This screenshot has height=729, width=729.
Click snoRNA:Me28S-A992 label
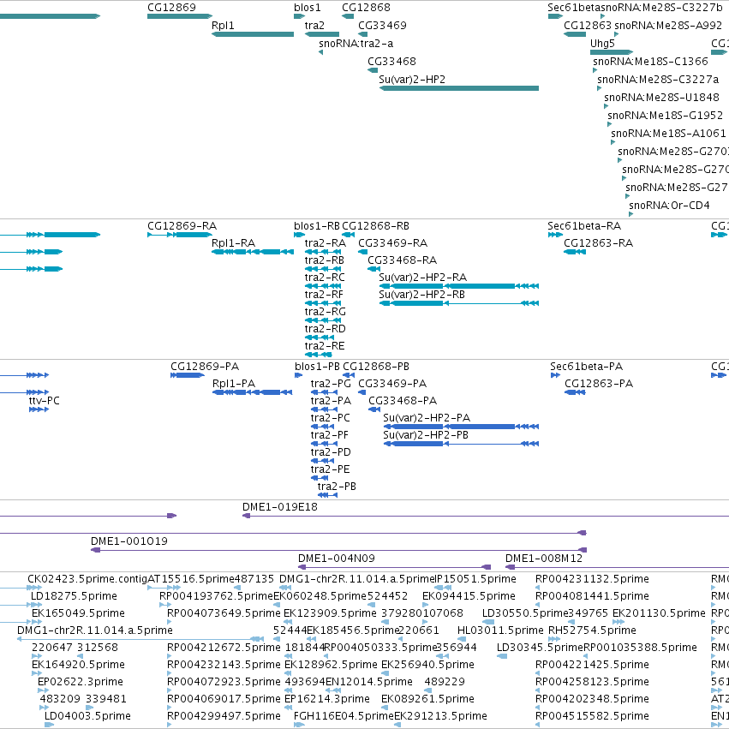point(668,26)
